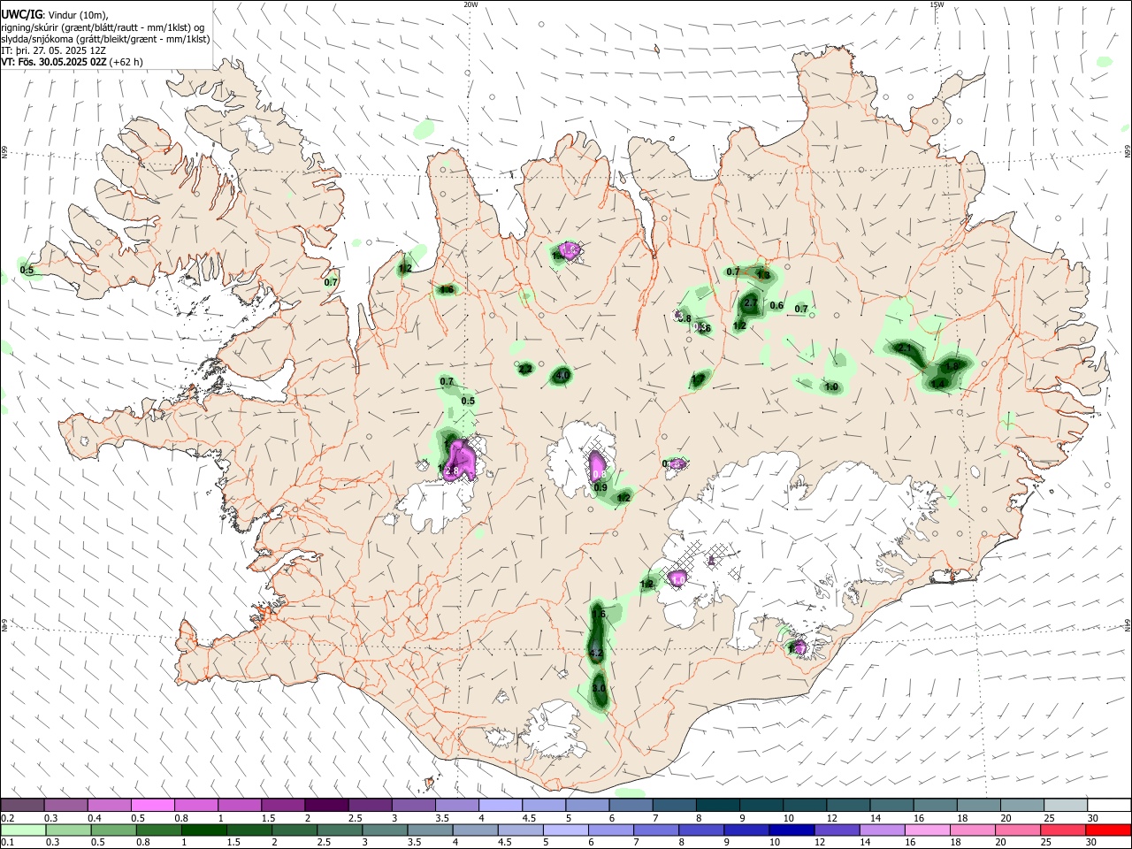Select the dark blue rain swatch between 10 and 12
The image size is (1132, 849).
click(x=791, y=830)
